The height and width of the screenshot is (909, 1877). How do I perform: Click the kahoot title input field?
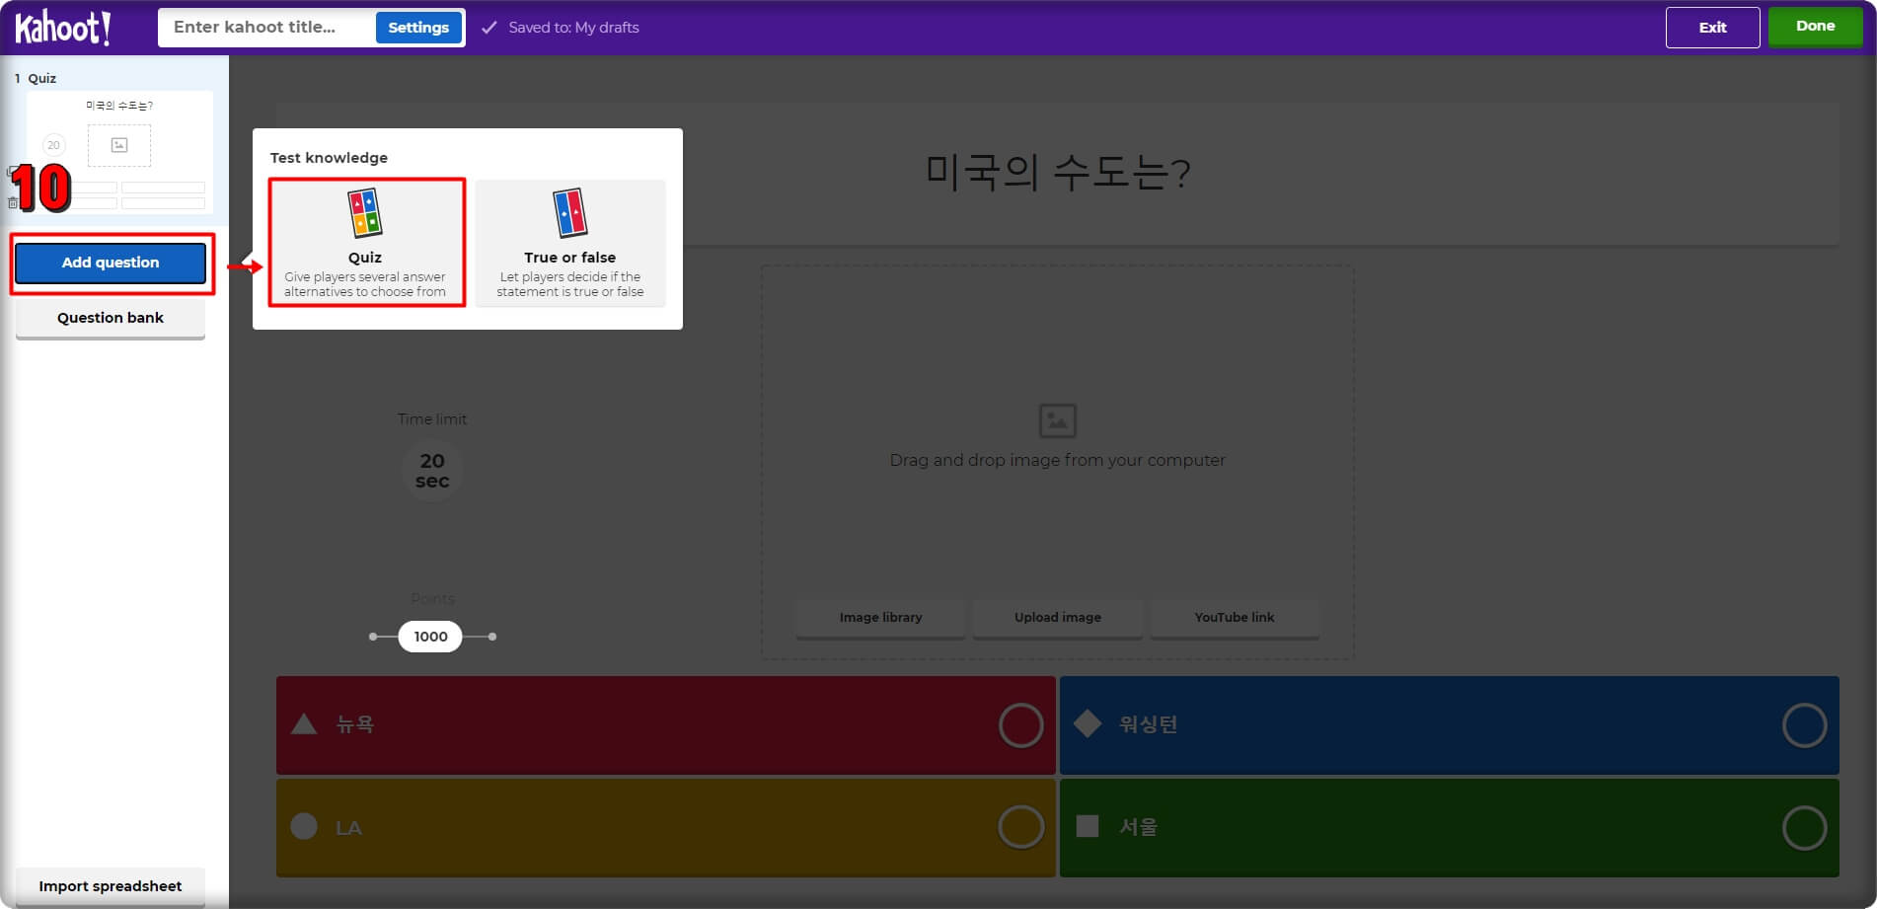[x=266, y=28]
